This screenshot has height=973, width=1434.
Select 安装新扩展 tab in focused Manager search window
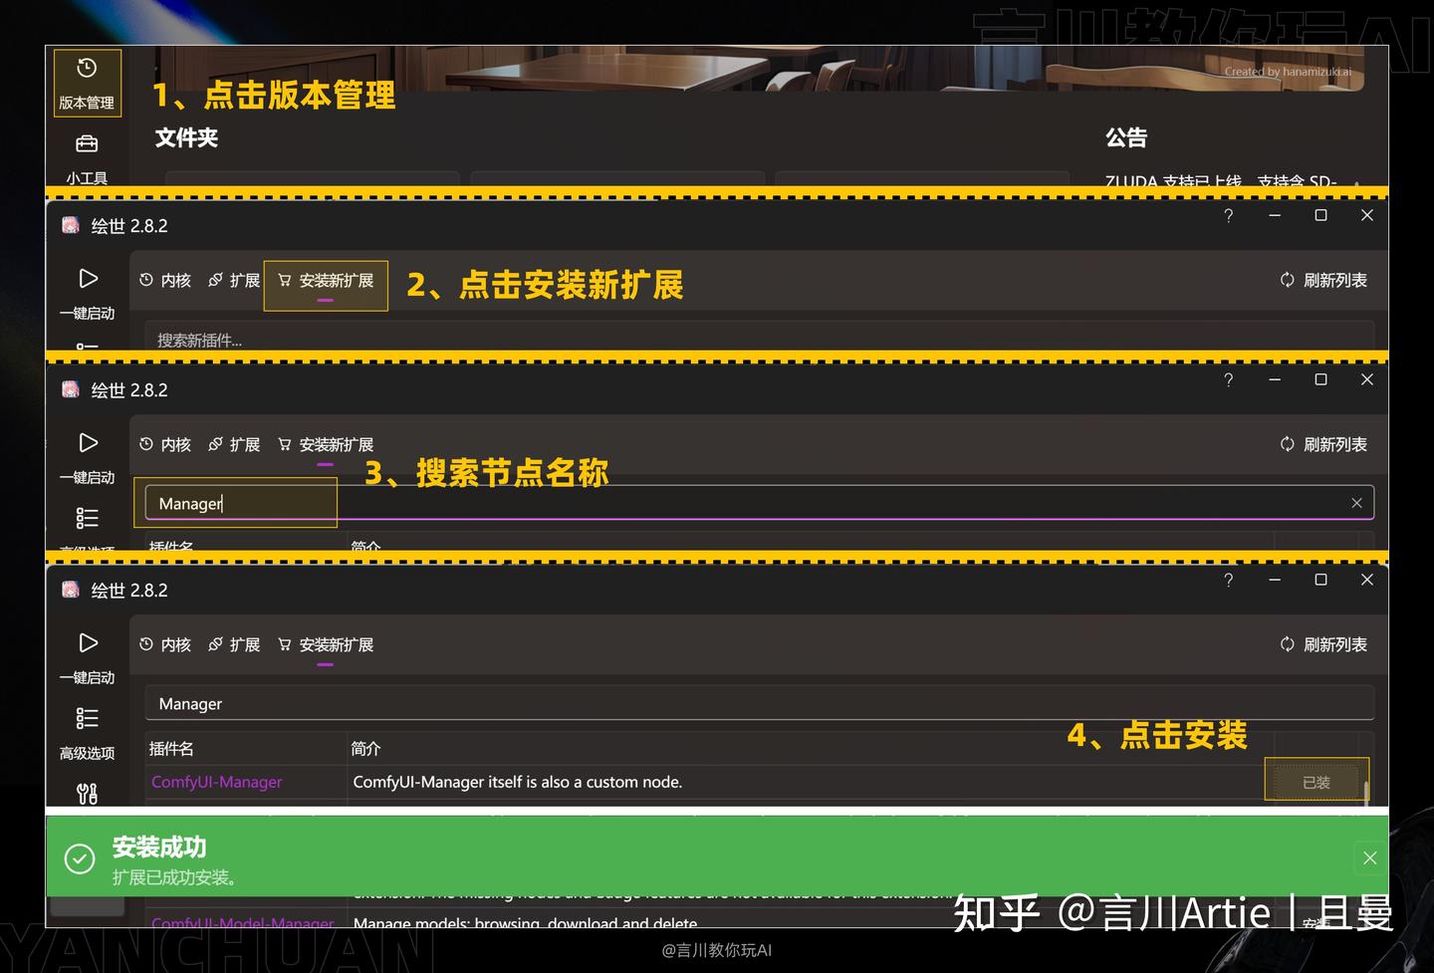click(x=326, y=445)
